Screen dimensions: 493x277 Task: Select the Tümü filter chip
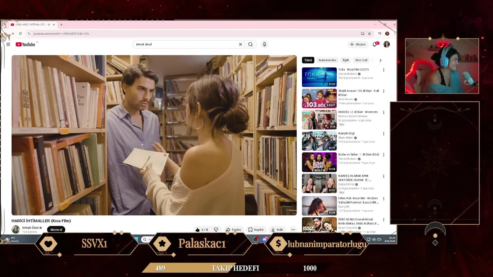pos(308,60)
